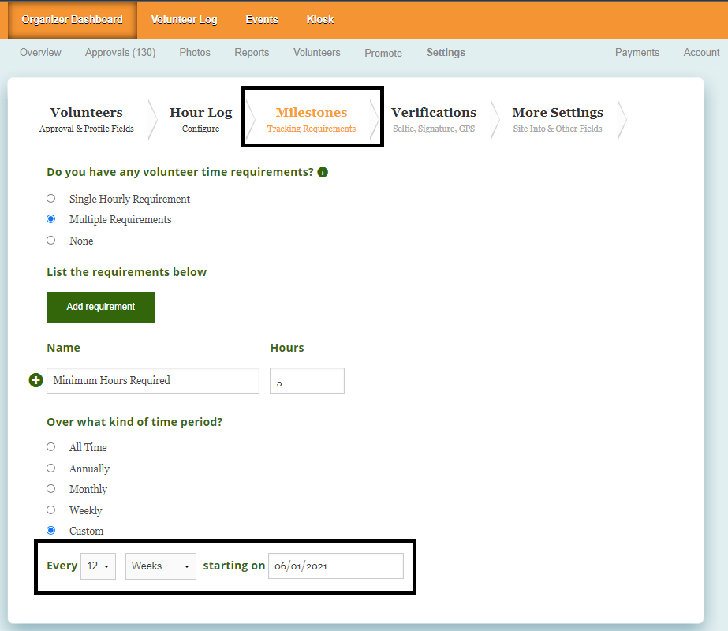Image resolution: width=728 pixels, height=631 pixels.
Task: Click the Minimum Hours Required name field
Action: 153,381
